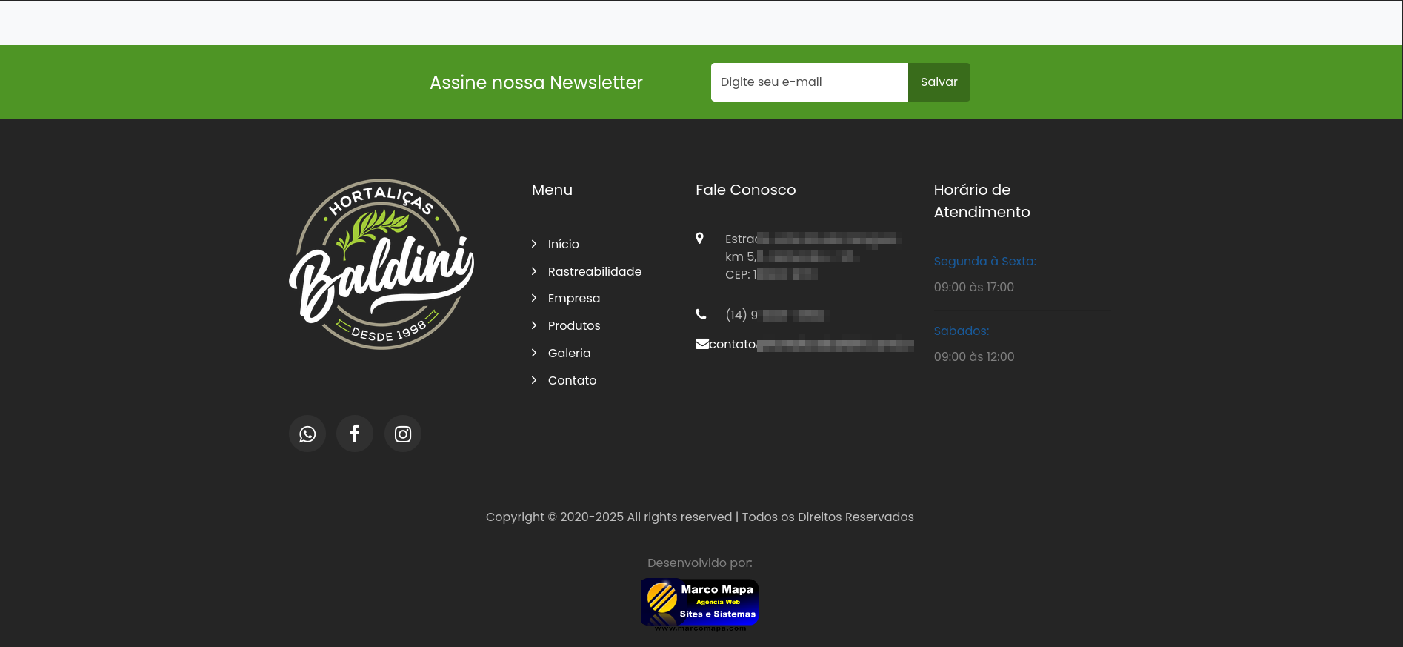This screenshot has height=647, width=1403.
Task: Click the (14) phone number link
Action: pos(773,315)
